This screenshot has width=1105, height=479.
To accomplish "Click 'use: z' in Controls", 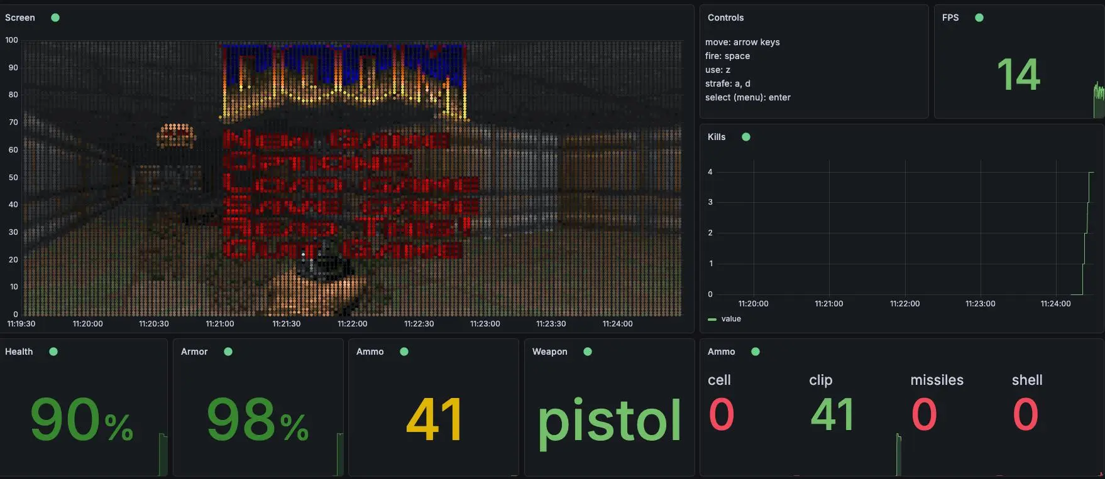I will click(x=718, y=70).
